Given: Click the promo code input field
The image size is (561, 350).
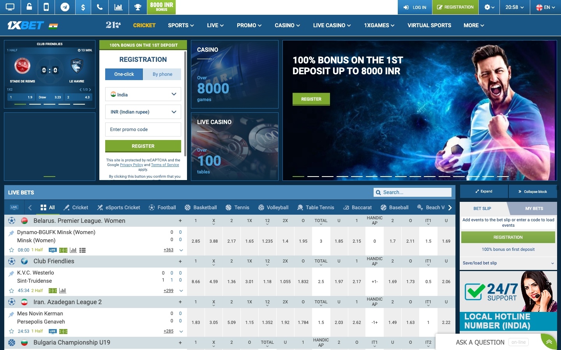Looking at the screenshot, I should coord(143,129).
